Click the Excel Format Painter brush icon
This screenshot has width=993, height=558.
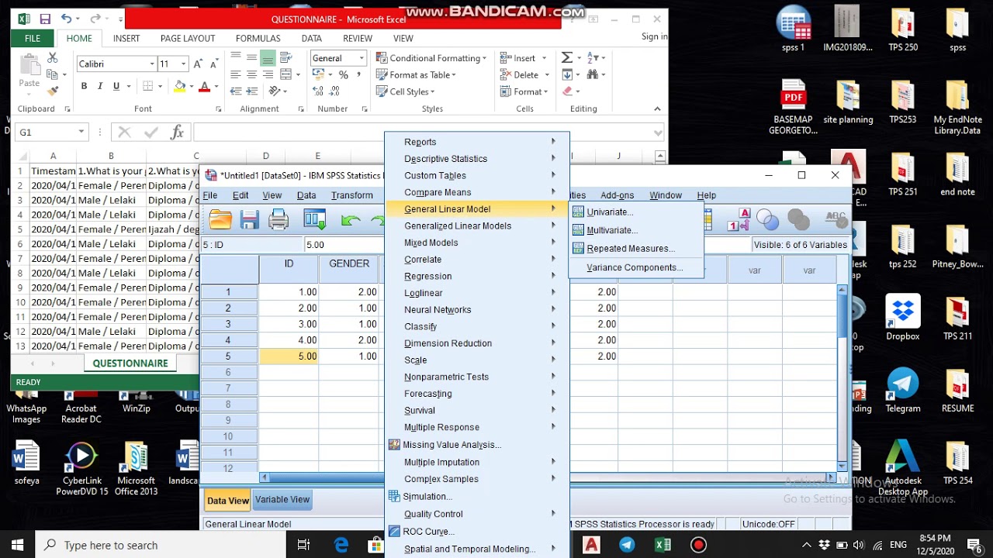[53, 91]
